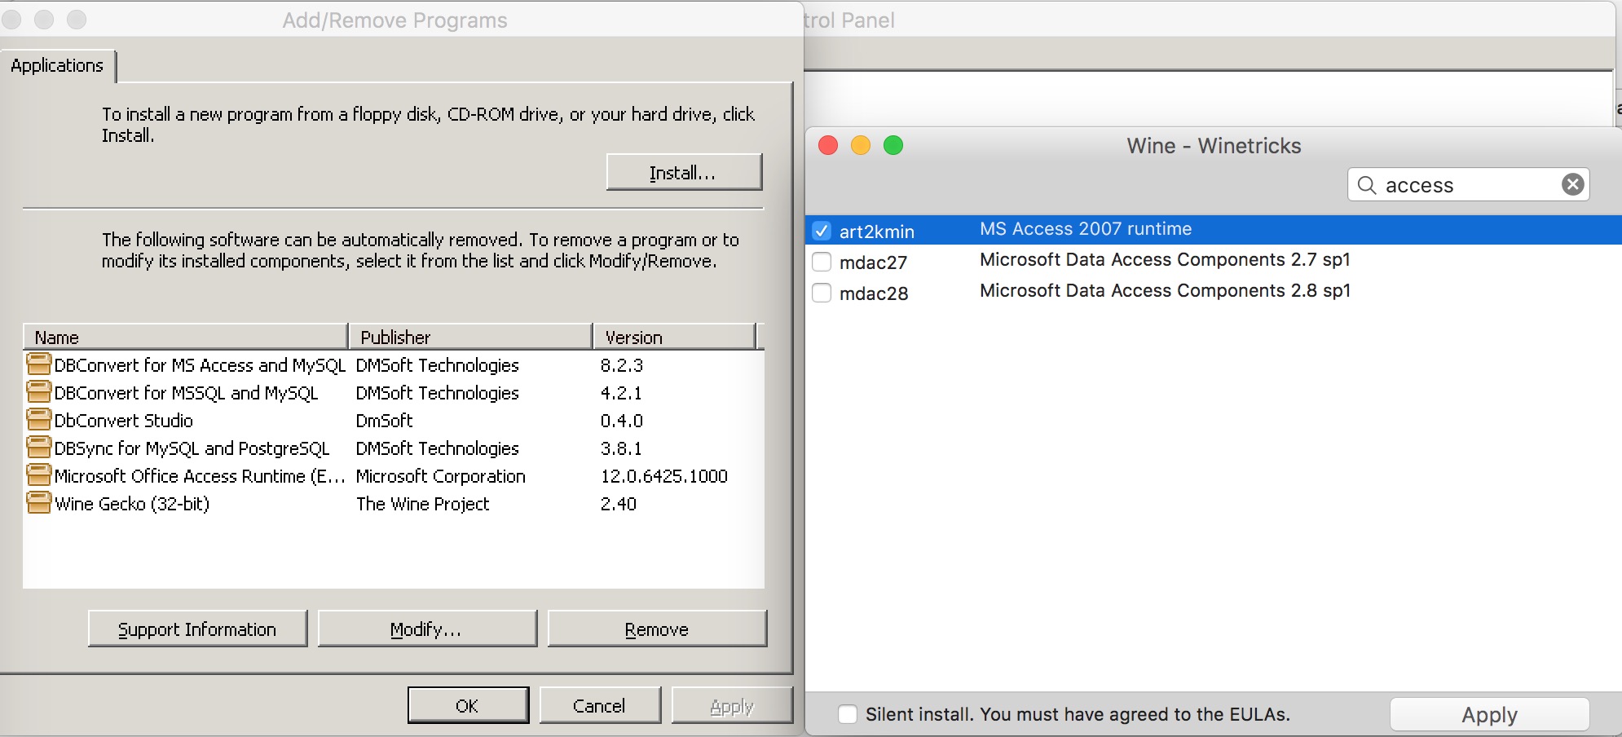Image resolution: width=1622 pixels, height=737 pixels.
Task: Enable the Silent install checkbox
Action: 848,714
